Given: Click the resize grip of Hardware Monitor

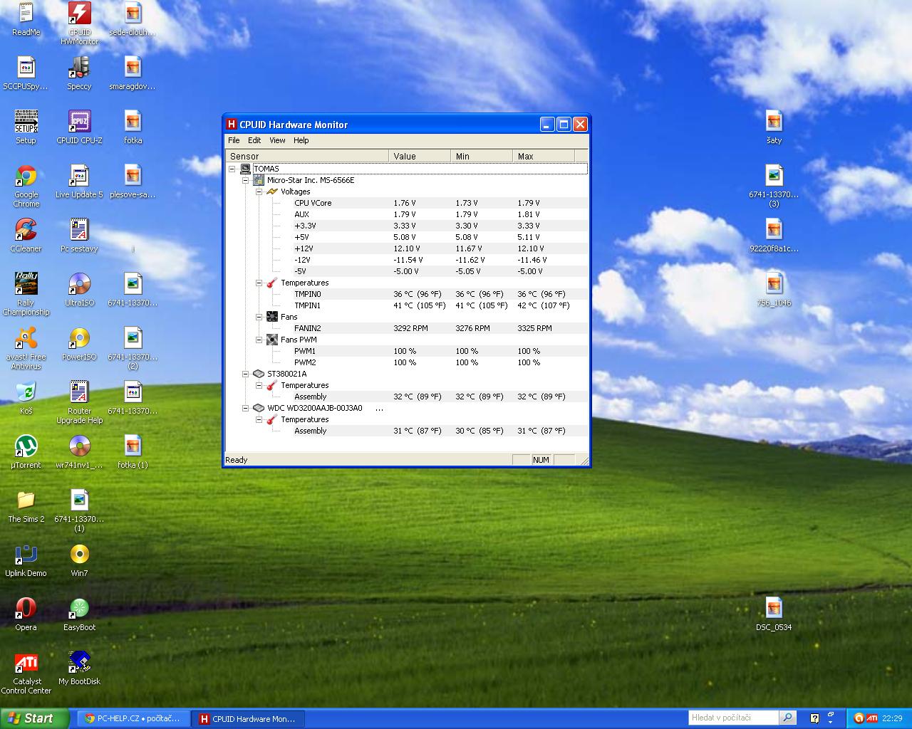Looking at the screenshot, I should (585, 461).
